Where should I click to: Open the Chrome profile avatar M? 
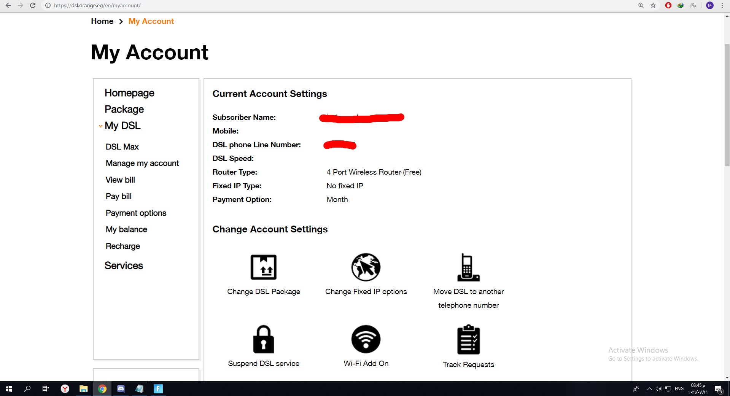(x=710, y=5)
